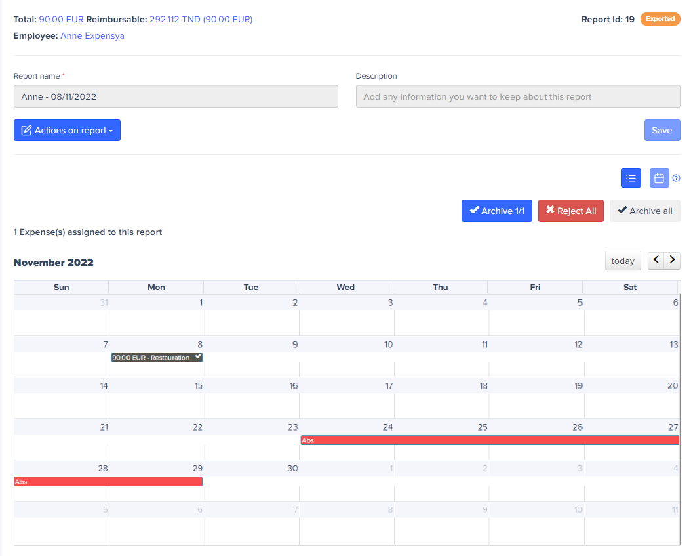This screenshot has height=556, width=691.
Task: Click the Archive all button
Action: pyautogui.click(x=644, y=211)
